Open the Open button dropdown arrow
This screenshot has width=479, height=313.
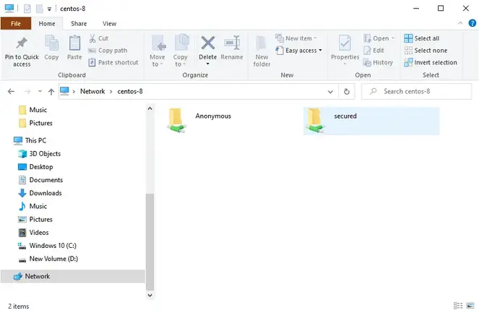point(393,38)
